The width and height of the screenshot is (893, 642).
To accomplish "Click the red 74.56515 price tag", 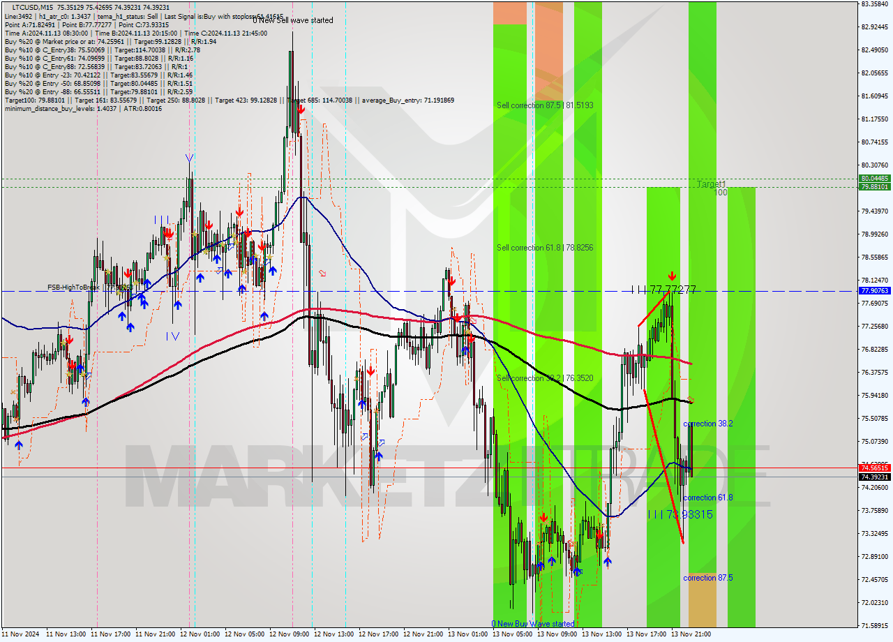I will (875, 468).
